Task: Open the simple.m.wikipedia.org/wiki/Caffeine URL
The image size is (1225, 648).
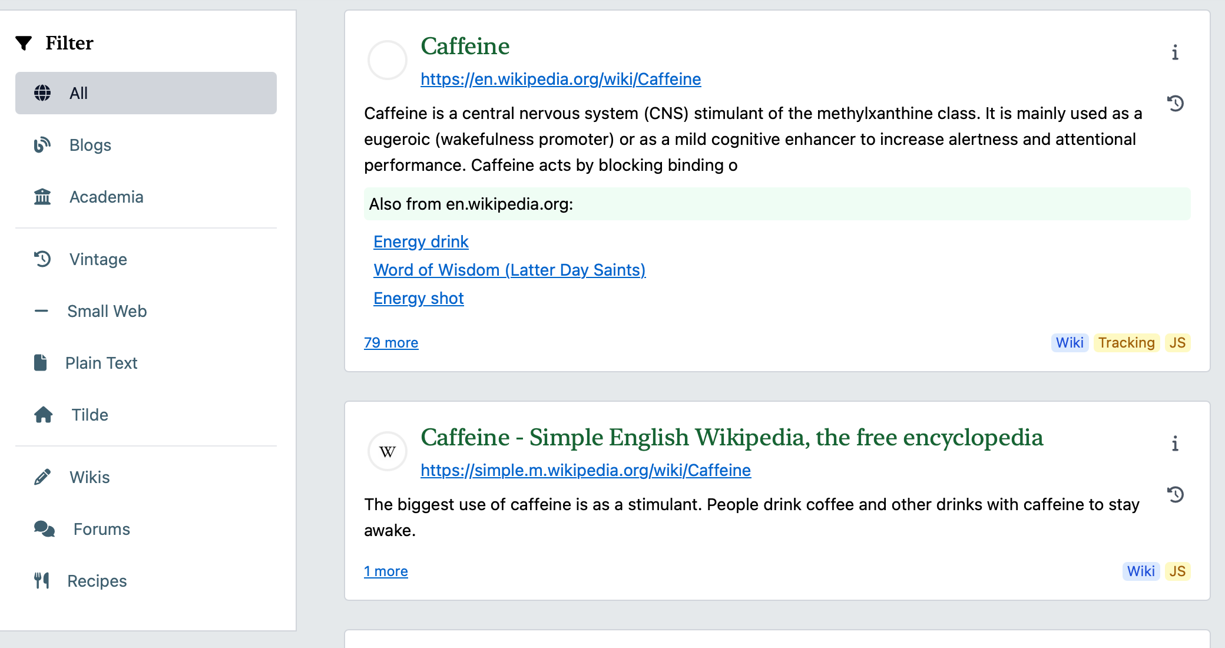Action: click(x=585, y=470)
